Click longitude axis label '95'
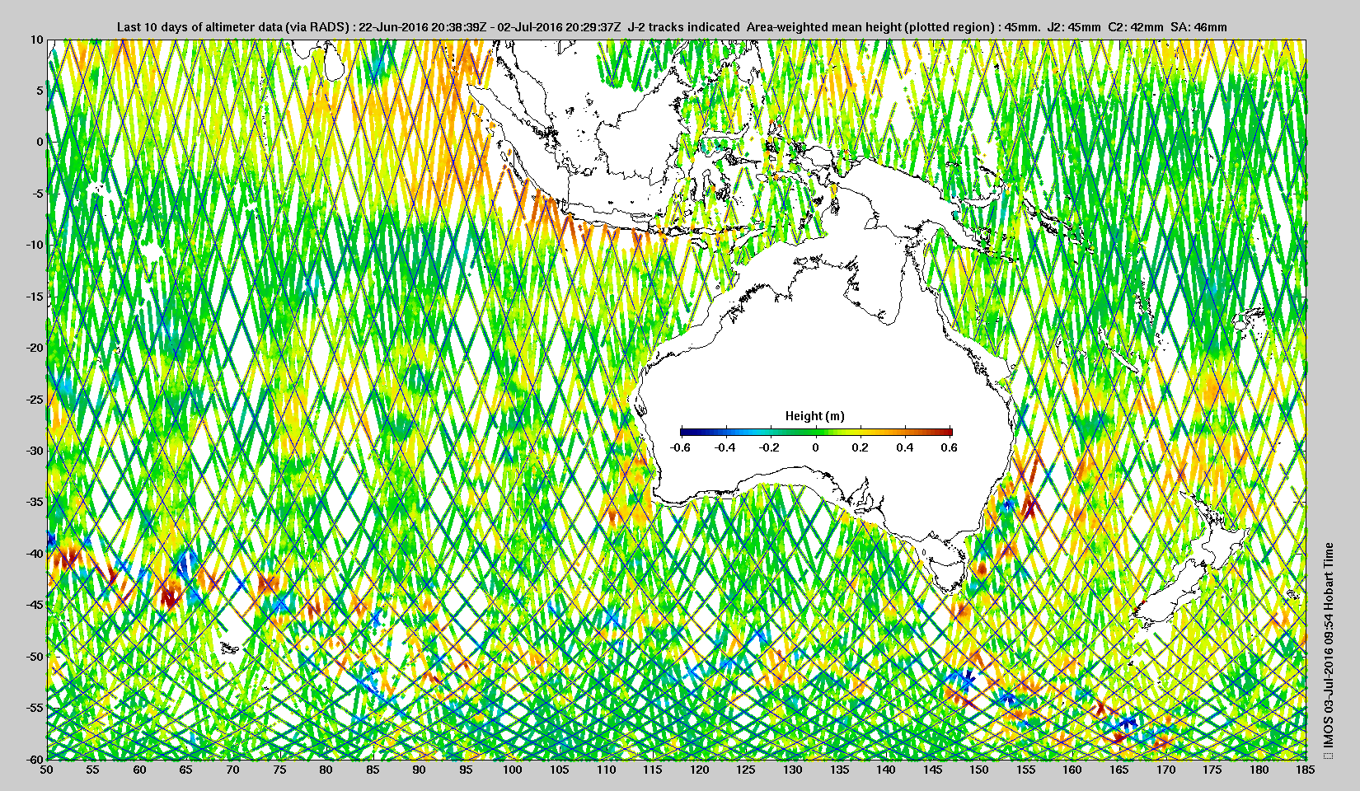Image resolution: width=1360 pixels, height=791 pixels. pyautogui.click(x=467, y=770)
